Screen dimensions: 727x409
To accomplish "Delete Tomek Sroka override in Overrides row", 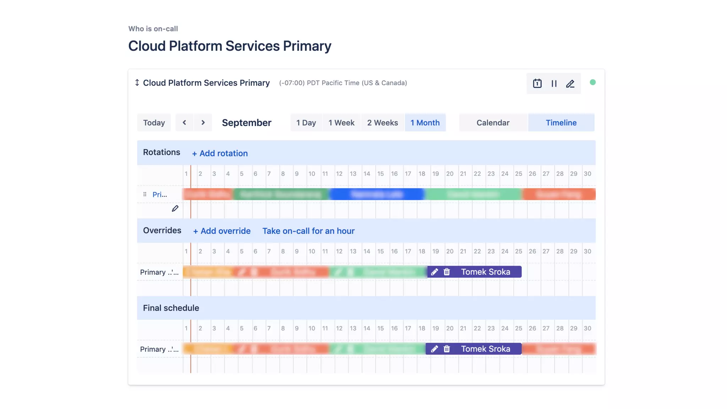I will coord(447,272).
